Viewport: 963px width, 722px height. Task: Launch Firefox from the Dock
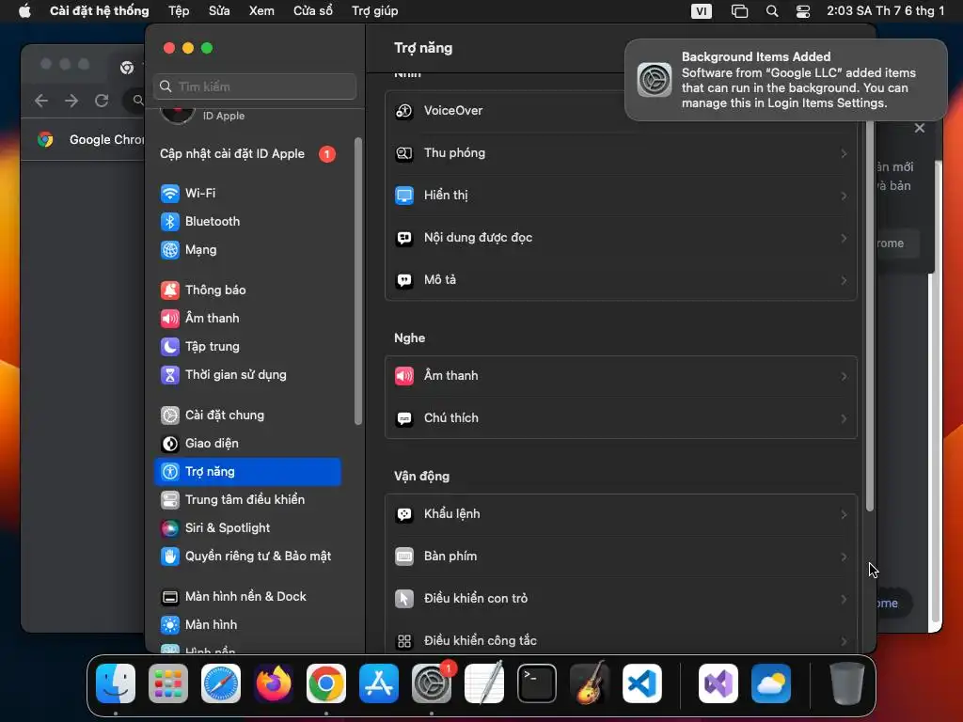pyautogui.click(x=274, y=683)
